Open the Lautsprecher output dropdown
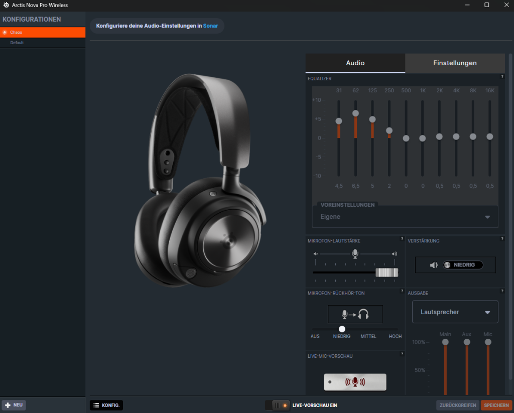Screen dimensions: 514x413 click(x=455, y=312)
